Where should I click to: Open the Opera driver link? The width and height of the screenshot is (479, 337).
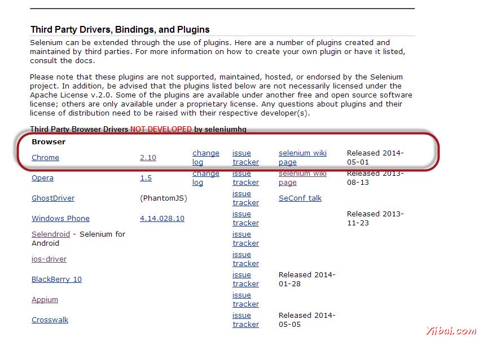point(42,178)
